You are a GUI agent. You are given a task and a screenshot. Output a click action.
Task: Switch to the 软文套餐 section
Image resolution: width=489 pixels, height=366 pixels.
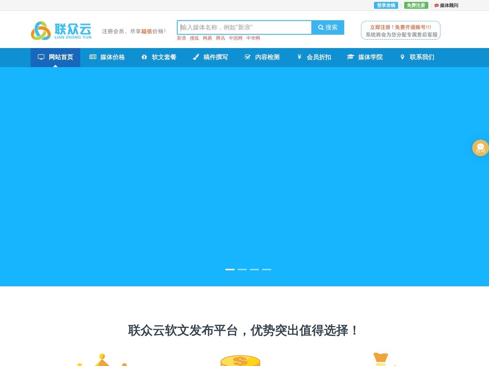pos(164,57)
